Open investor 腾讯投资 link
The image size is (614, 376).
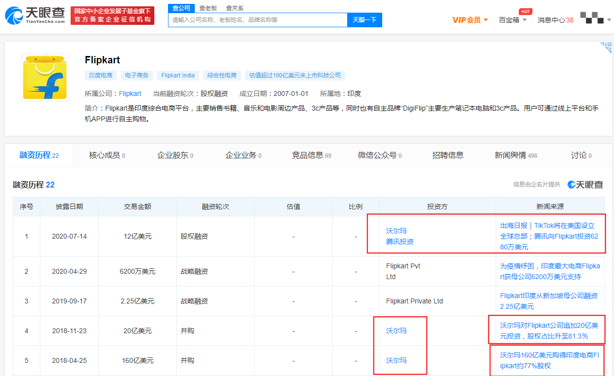pos(400,242)
